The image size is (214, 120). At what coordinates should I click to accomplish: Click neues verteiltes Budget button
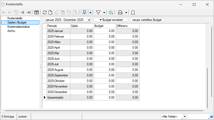147,20
